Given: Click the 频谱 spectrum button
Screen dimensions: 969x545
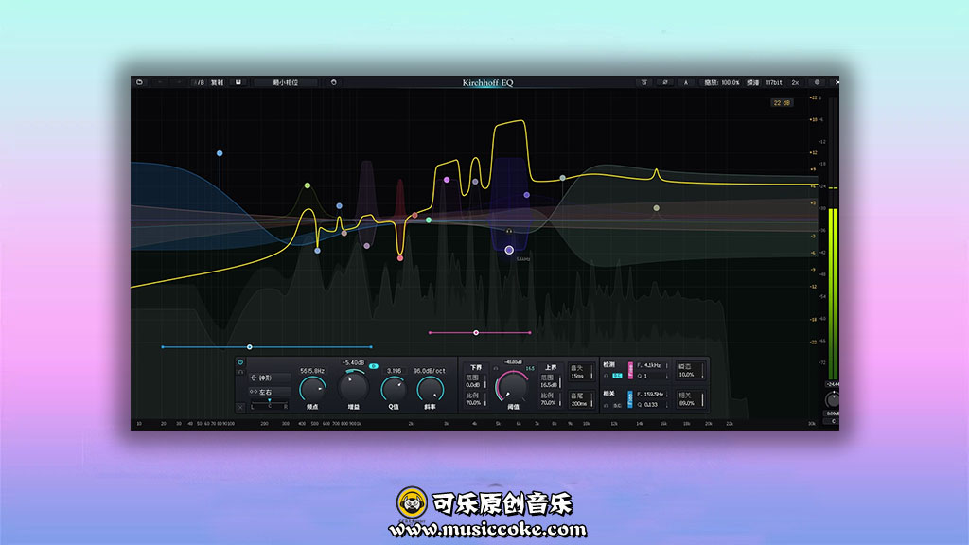Looking at the screenshot, I should pos(752,82).
